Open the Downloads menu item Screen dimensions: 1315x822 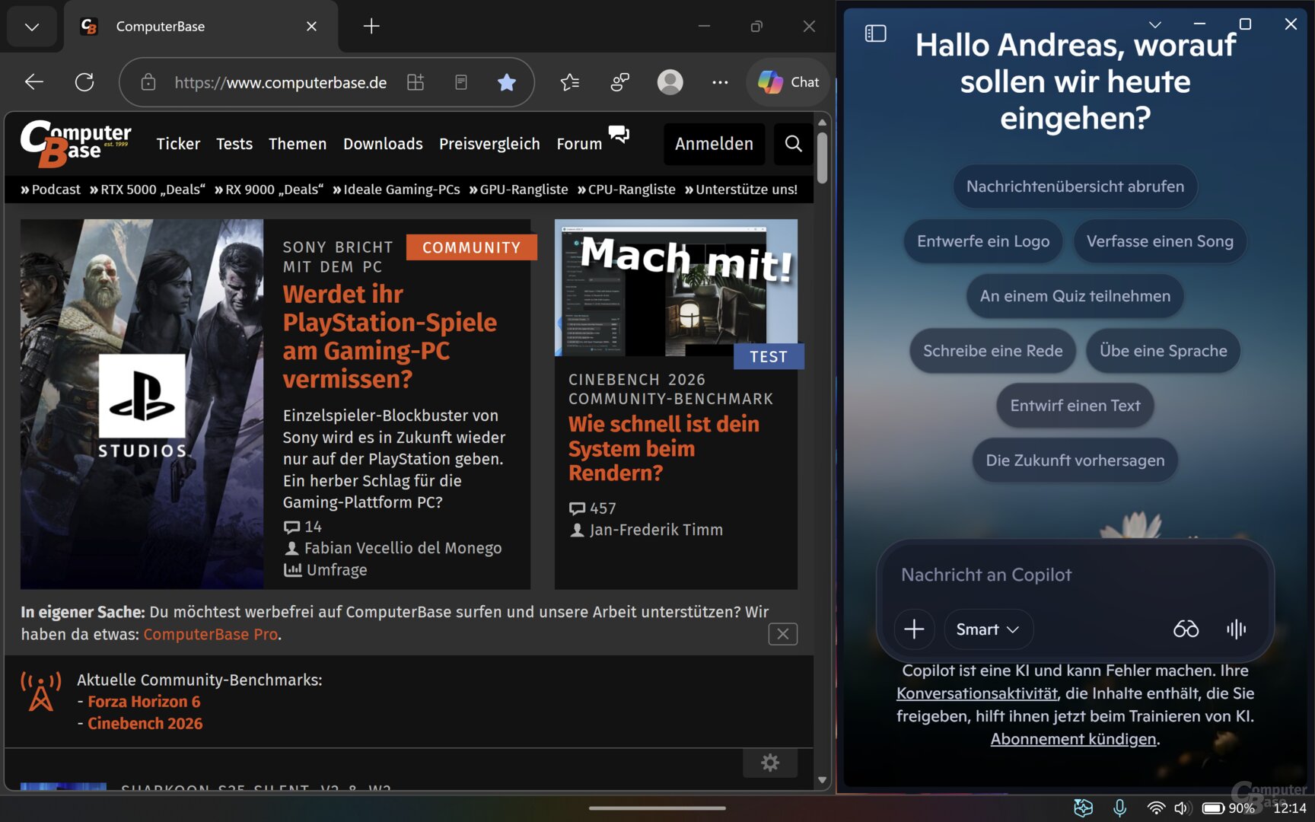(x=383, y=144)
